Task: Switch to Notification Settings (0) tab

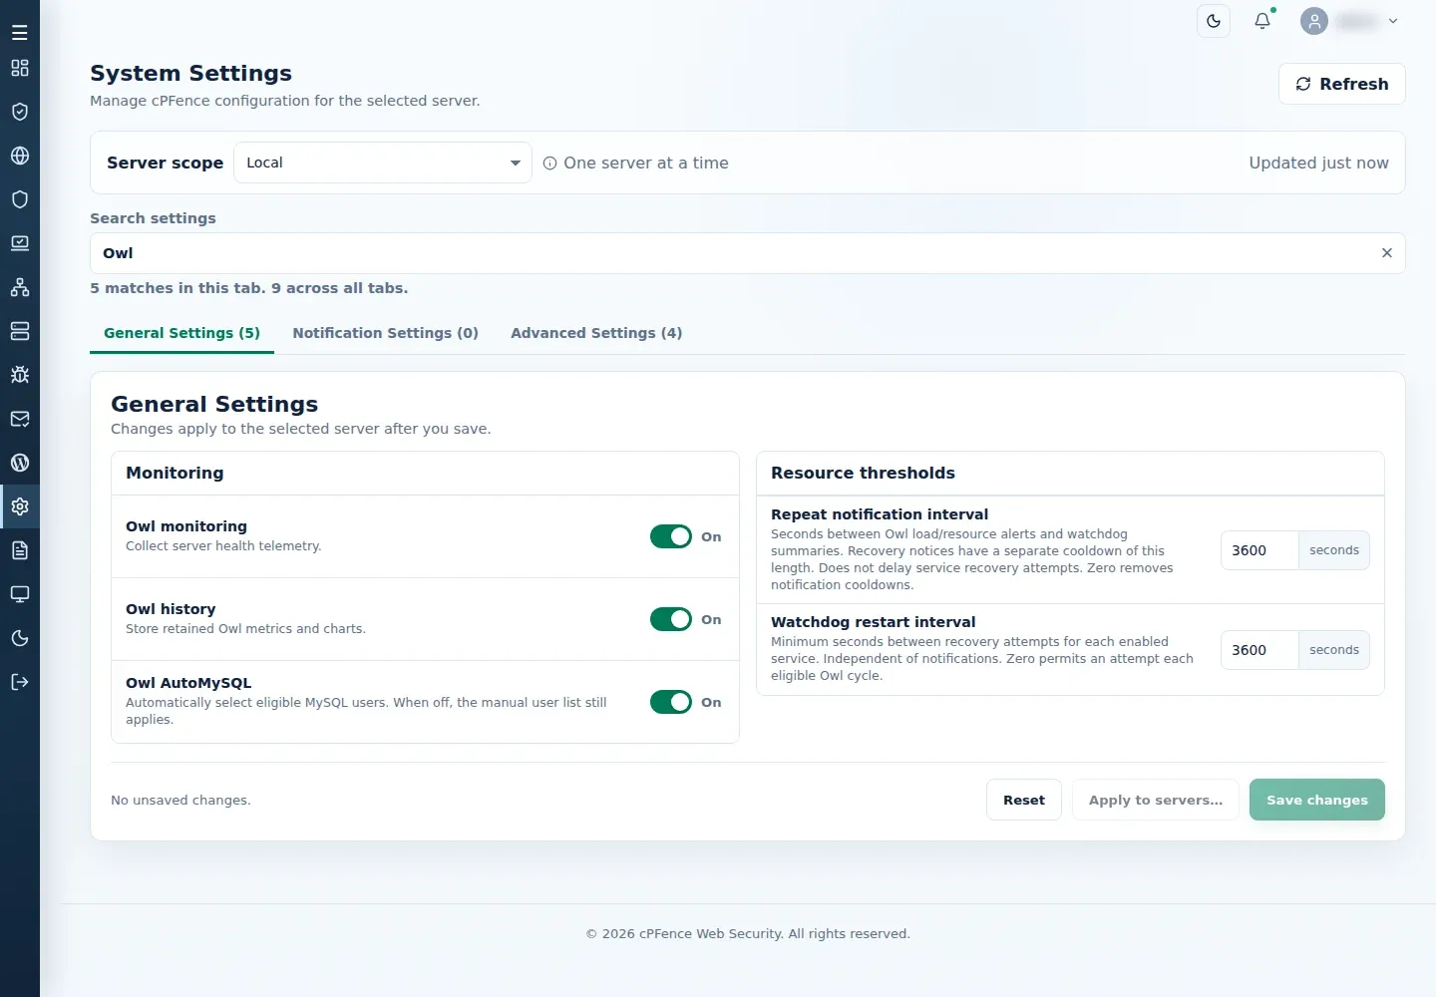Action: pyautogui.click(x=385, y=333)
